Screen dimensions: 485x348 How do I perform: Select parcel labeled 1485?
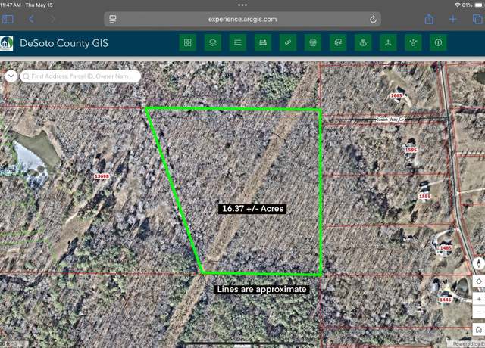point(446,248)
